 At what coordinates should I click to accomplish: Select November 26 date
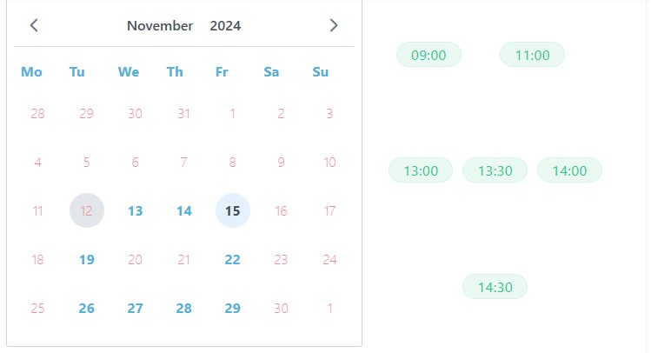click(x=86, y=308)
